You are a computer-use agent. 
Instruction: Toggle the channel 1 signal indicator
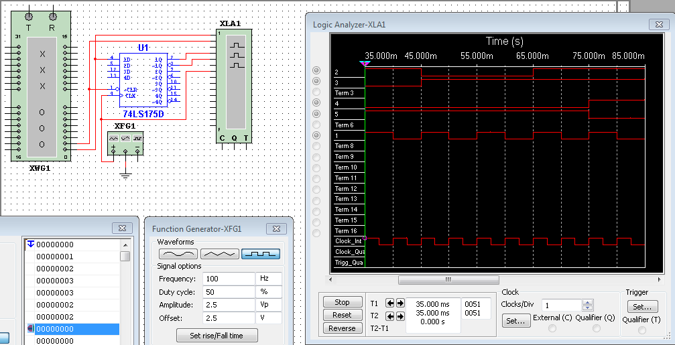coord(316,135)
